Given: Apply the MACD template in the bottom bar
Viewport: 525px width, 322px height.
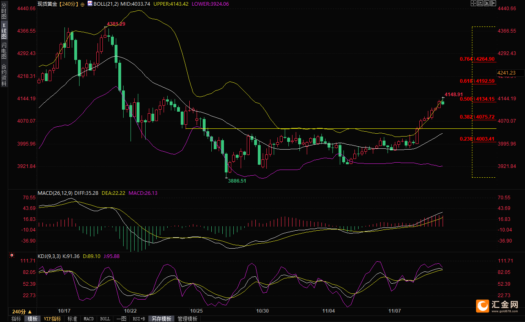Looking at the screenshot, I should click(89, 319).
